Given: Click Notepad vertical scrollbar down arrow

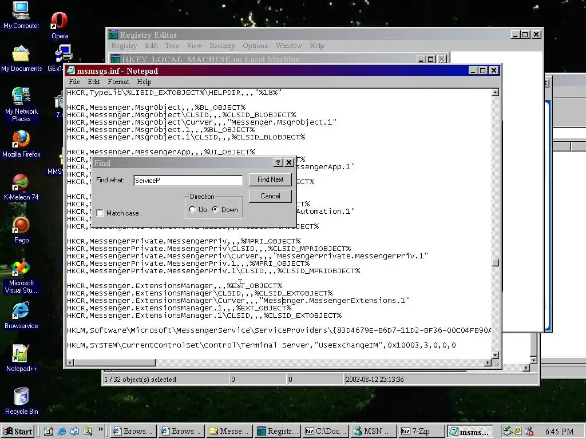Looking at the screenshot, I should (495, 355).
